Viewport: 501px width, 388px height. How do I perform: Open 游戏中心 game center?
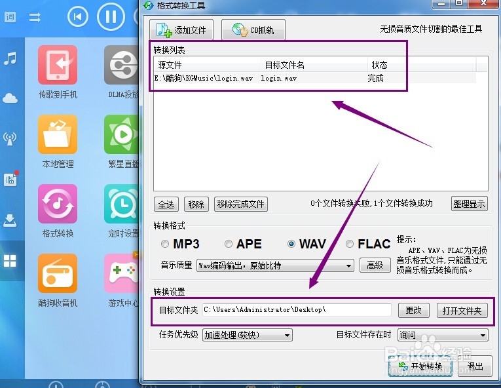coord(121,273)
